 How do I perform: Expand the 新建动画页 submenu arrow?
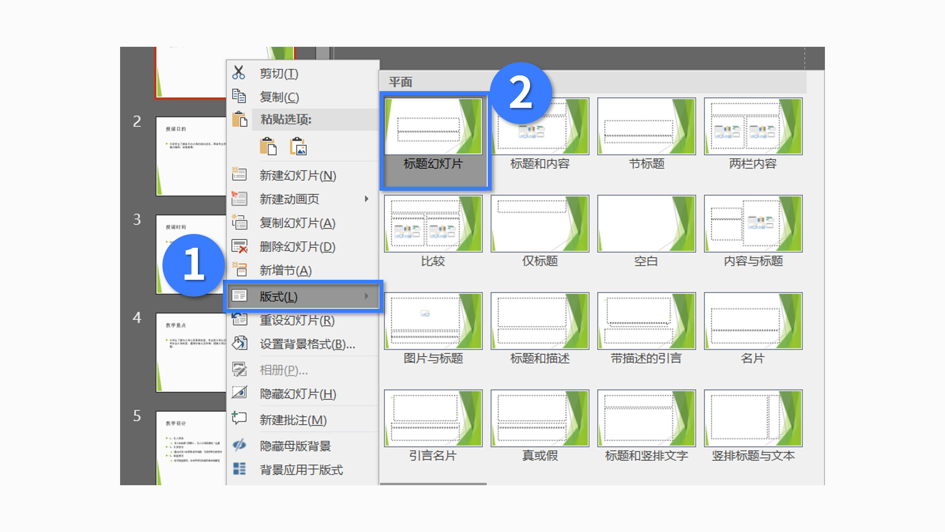click(x=366, y=199)
